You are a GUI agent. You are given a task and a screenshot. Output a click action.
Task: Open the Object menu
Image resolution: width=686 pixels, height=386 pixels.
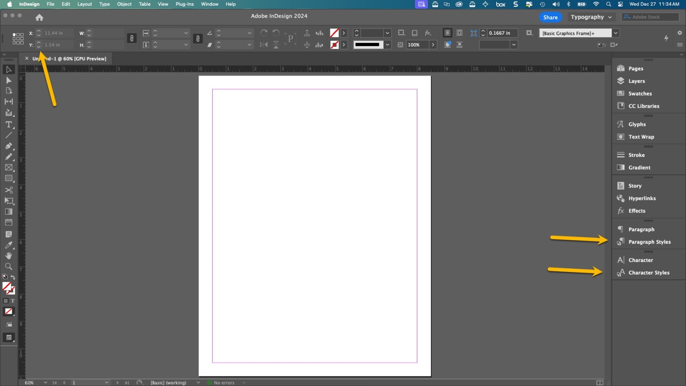tap(124, 4)
